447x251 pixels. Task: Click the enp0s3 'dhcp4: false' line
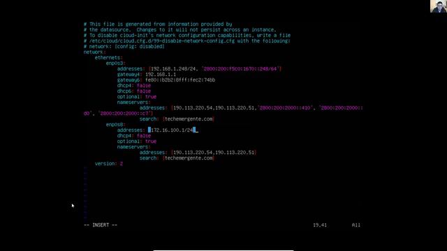point(134,85)
